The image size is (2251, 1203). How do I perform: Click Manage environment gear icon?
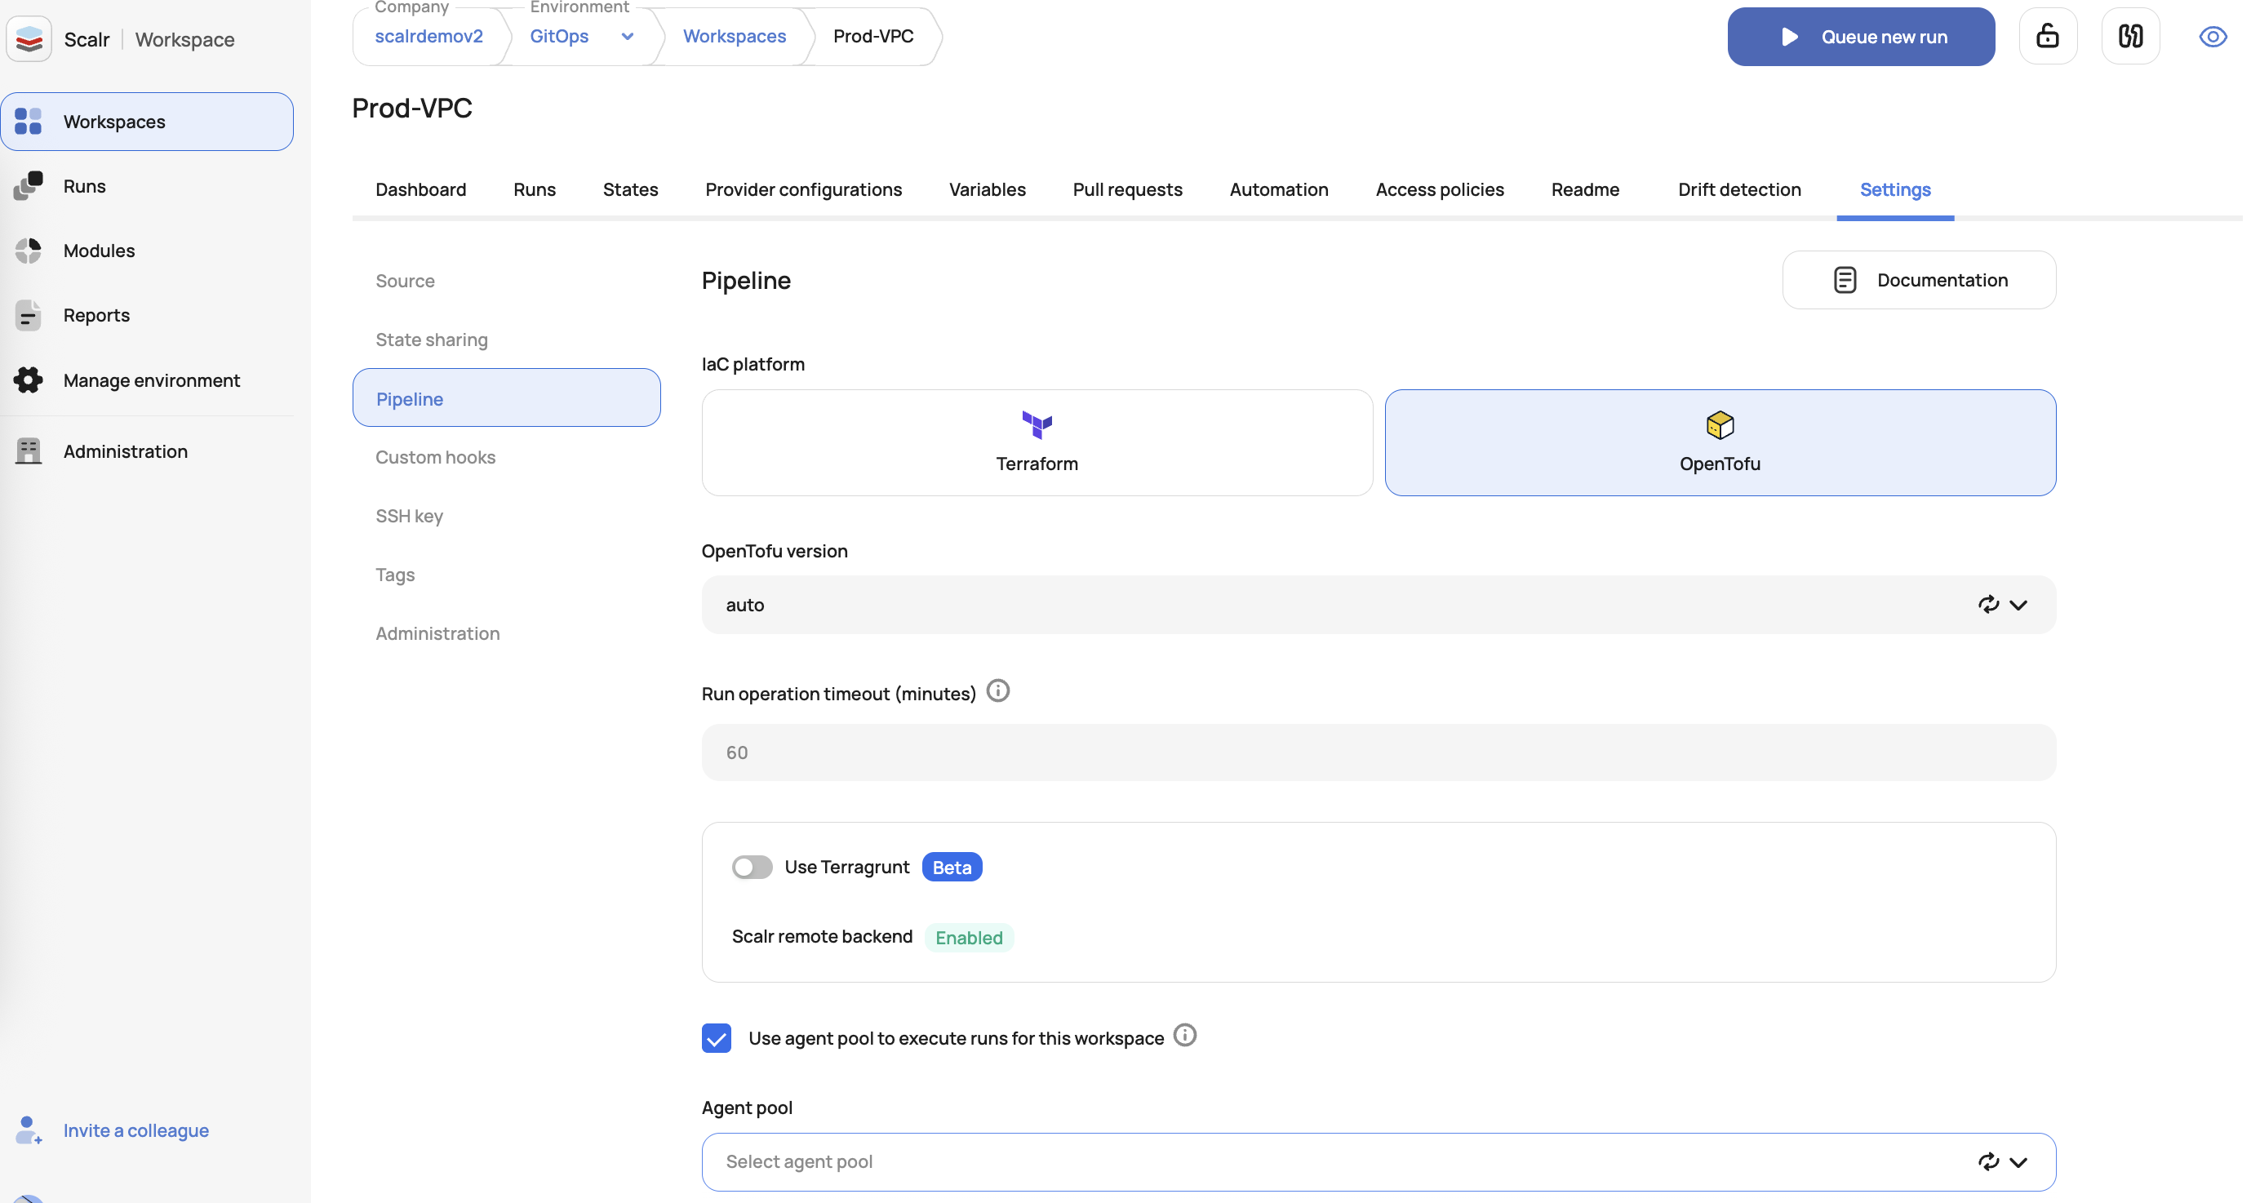pos(28,380)
